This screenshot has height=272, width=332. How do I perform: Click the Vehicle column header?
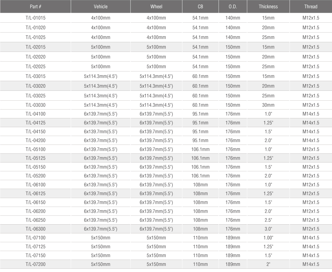[101, 7]
